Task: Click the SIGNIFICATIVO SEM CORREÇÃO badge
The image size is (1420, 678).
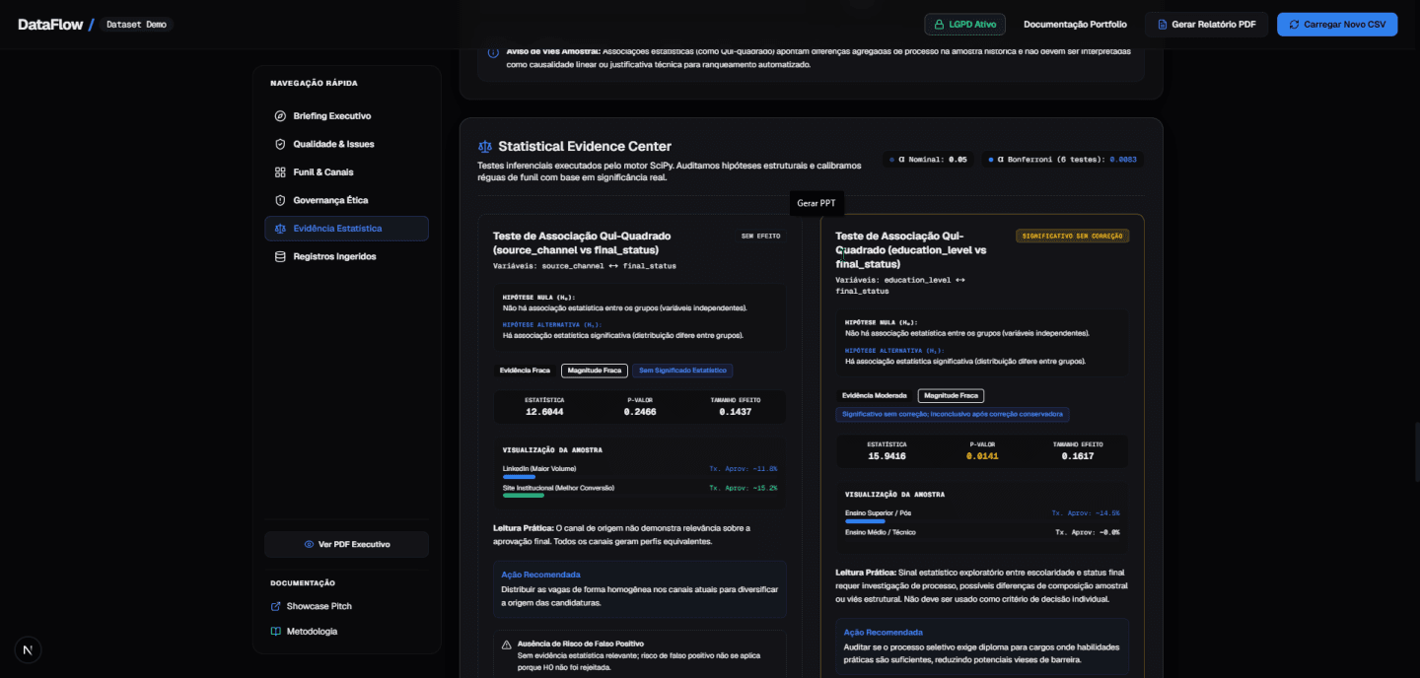Action: click(x=1073, y=236)
